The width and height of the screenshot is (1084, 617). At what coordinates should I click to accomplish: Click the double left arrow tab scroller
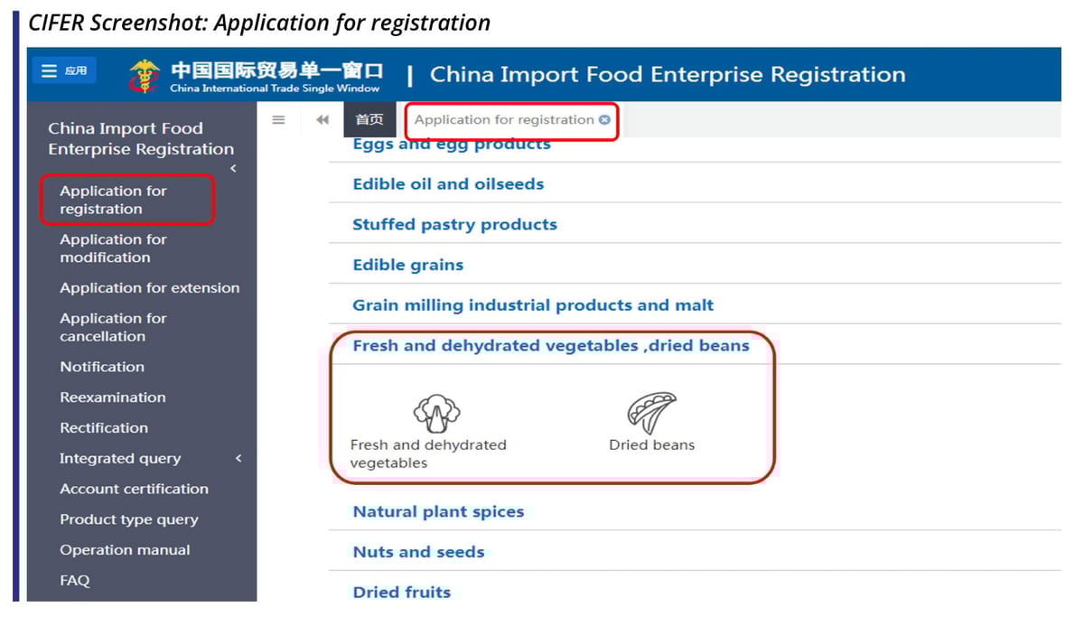(x=322, y=120)
